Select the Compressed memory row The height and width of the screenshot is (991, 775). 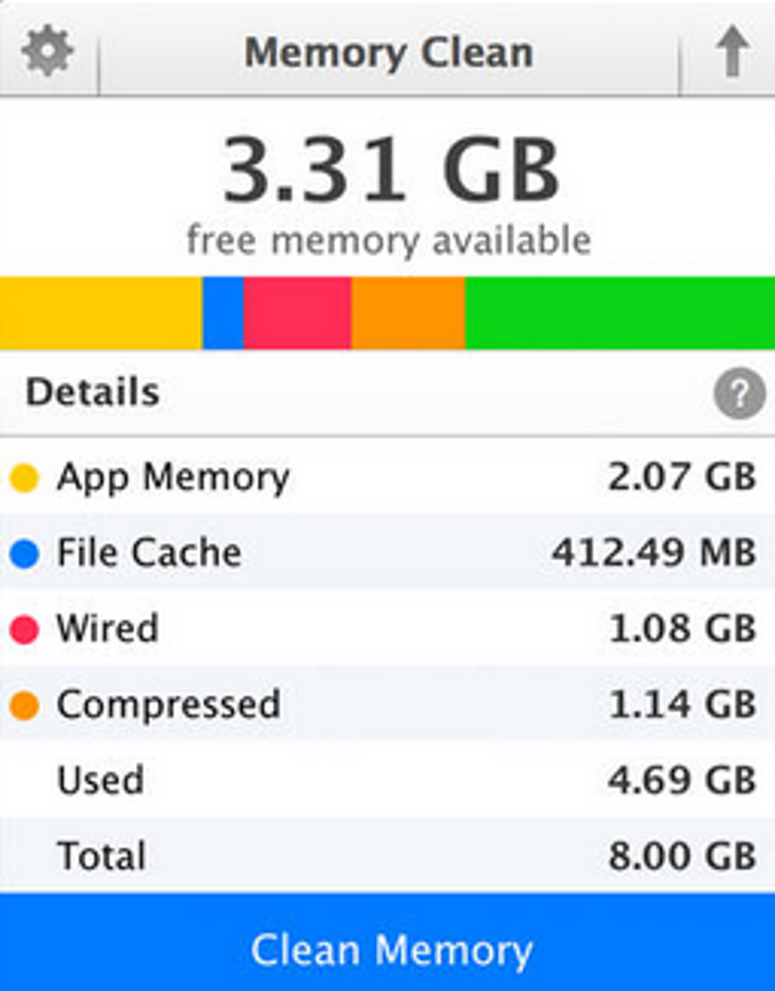tap(387, 704)
